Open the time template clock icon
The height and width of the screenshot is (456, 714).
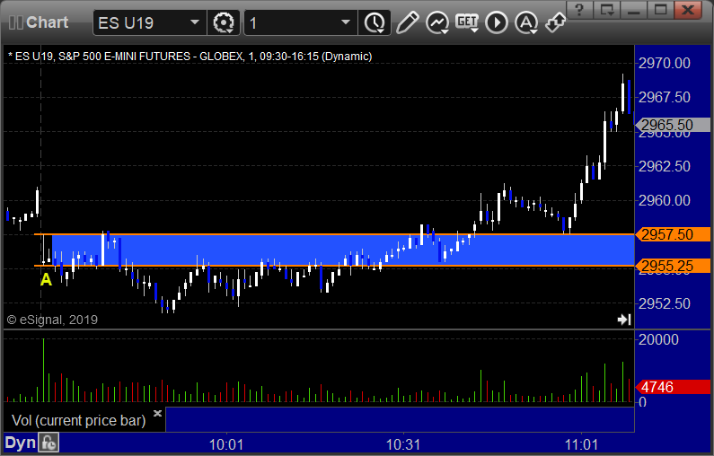[x=375, y=22]
